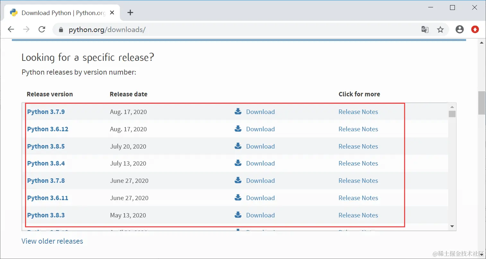Click the page scrollbar up arrow
Viewport: 486px width, 259px height.
click(482, 42)
